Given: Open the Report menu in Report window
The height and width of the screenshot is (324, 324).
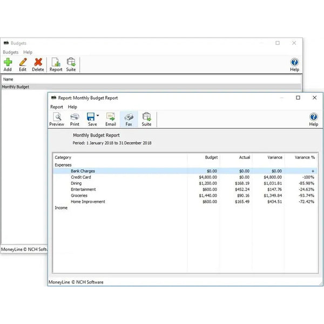Looking at the screenshot, I should [57, 107].
